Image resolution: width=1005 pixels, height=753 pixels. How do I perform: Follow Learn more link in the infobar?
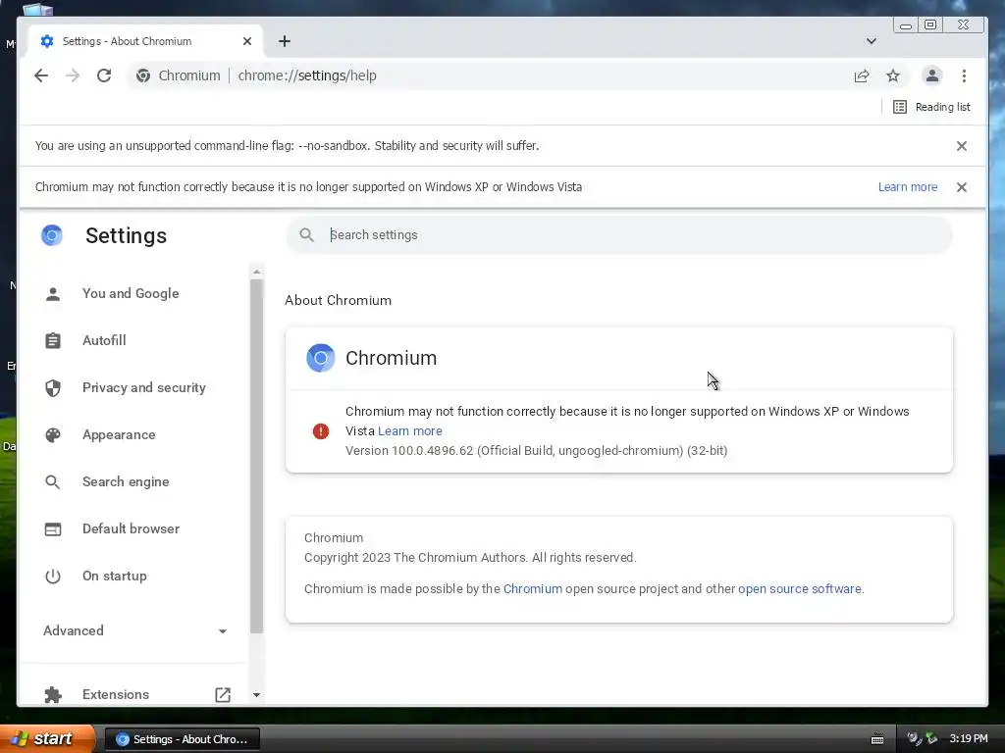908,187
